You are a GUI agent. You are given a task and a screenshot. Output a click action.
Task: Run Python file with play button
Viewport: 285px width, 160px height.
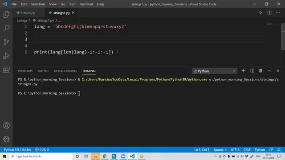[x=261, y=13]
